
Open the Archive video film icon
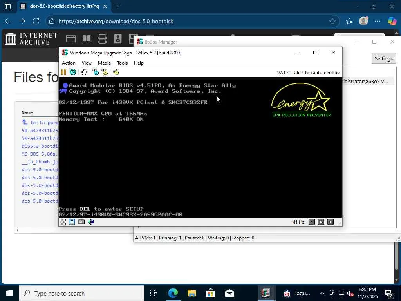pyautogui.click(x=102, y=39)
